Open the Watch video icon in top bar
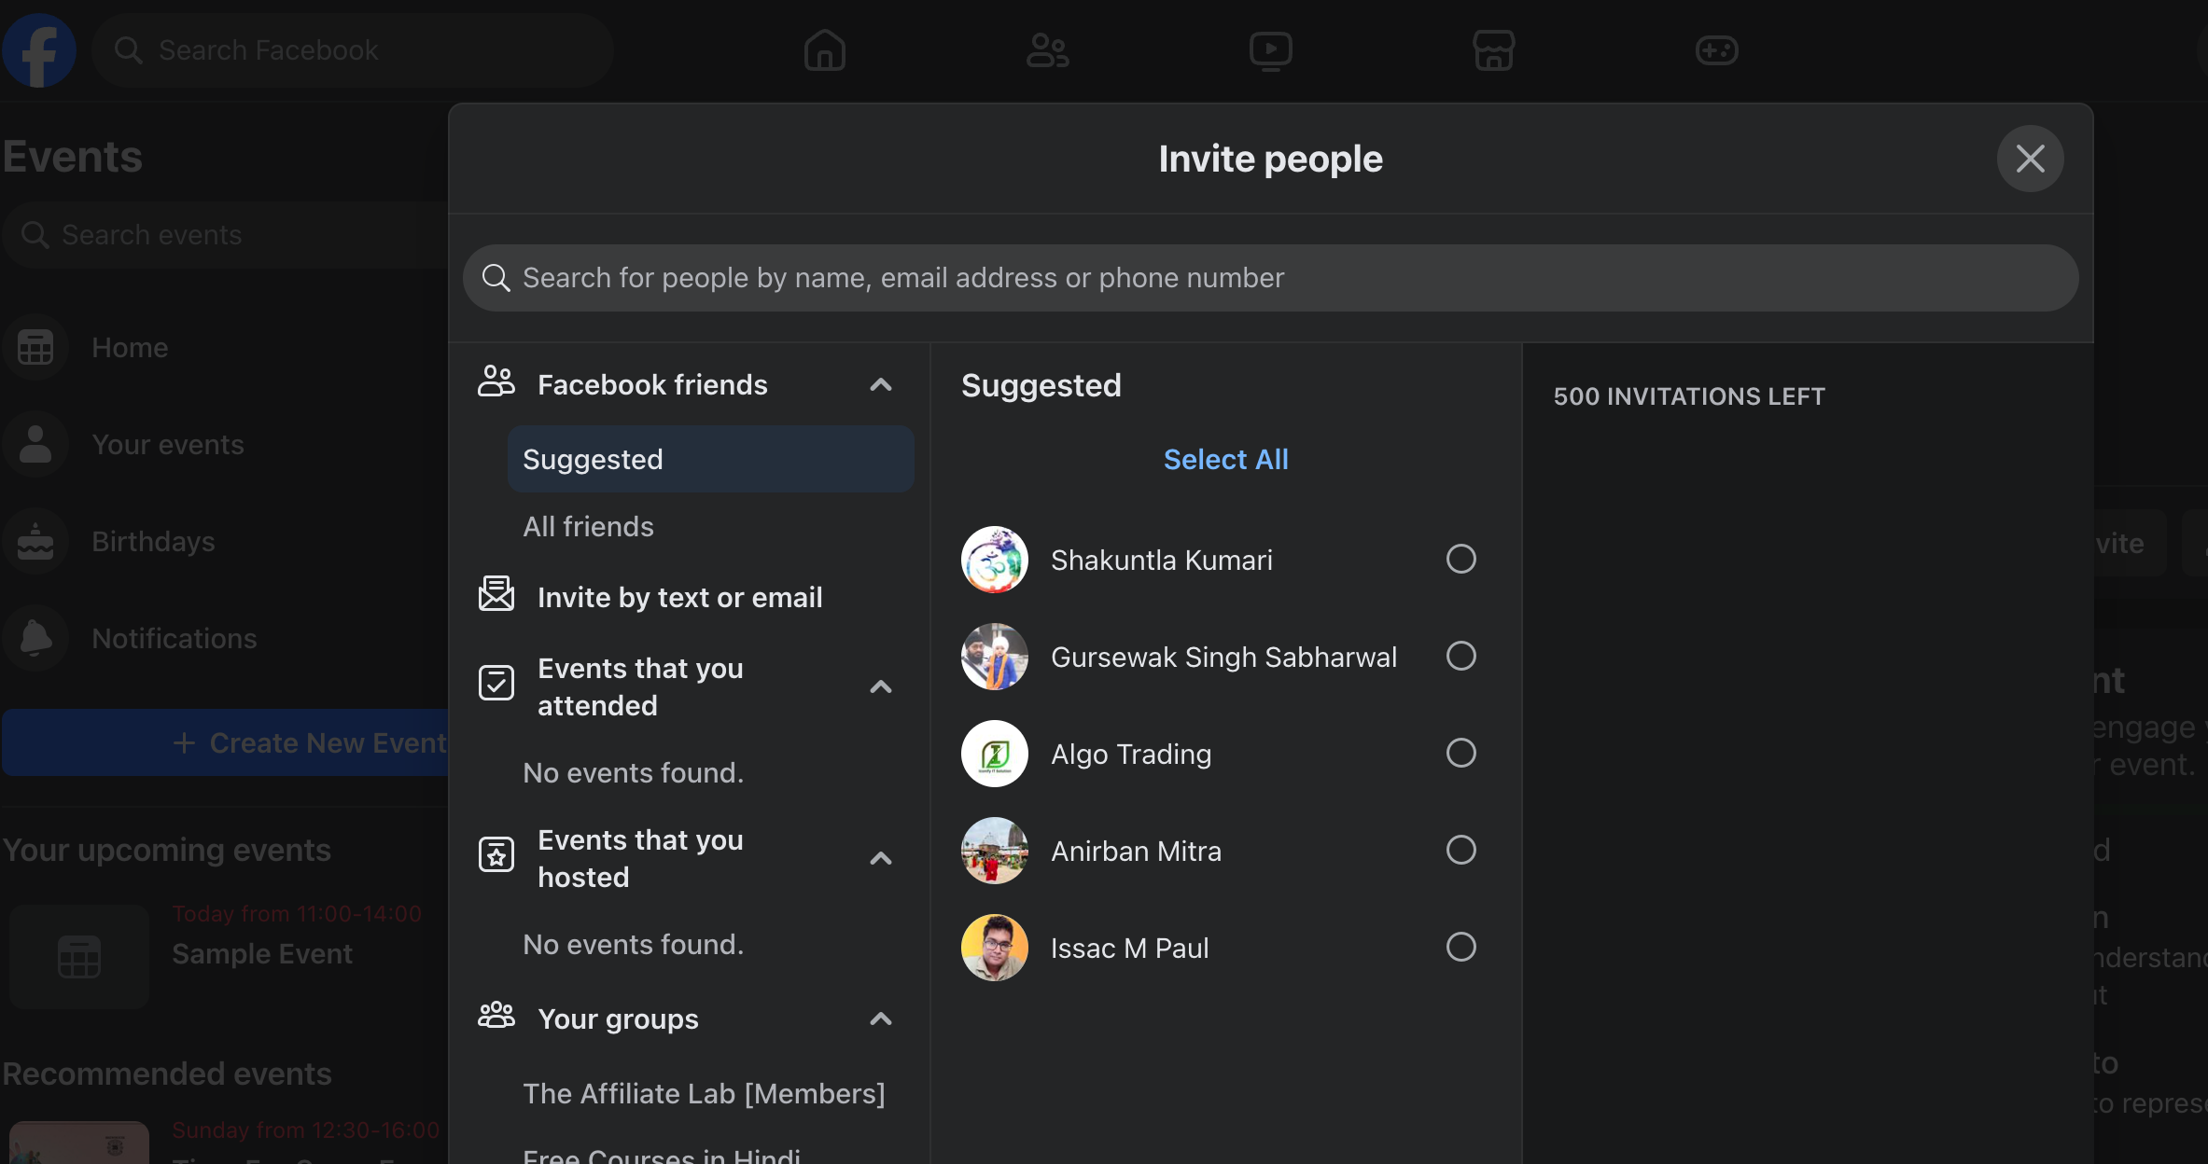Image resolution: width=2208 pixels, height=1164 pixels. pos(1271,50)
